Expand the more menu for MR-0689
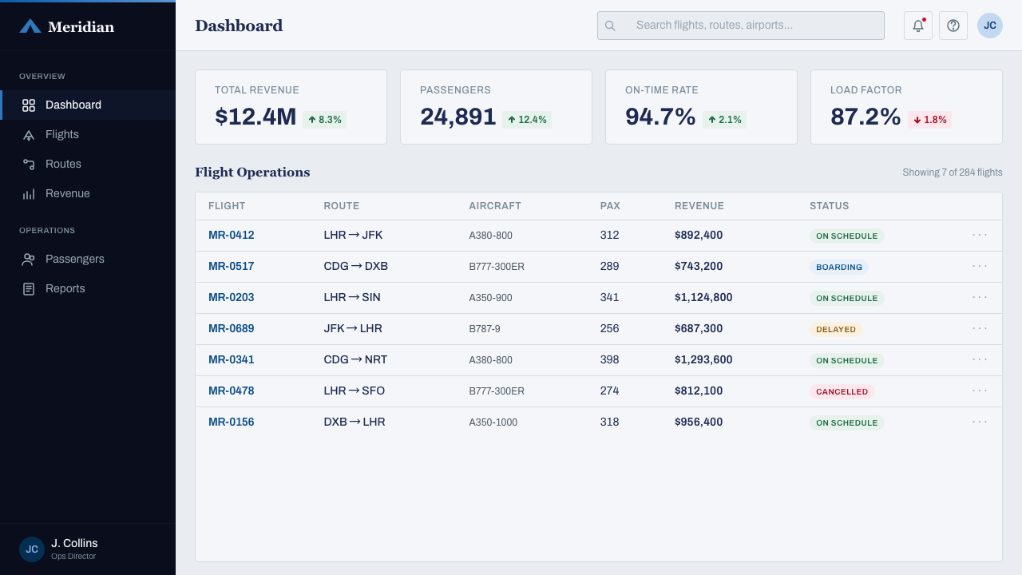Image resolution: width=1022 pixels, height=575 pixels. pos(980,328)
